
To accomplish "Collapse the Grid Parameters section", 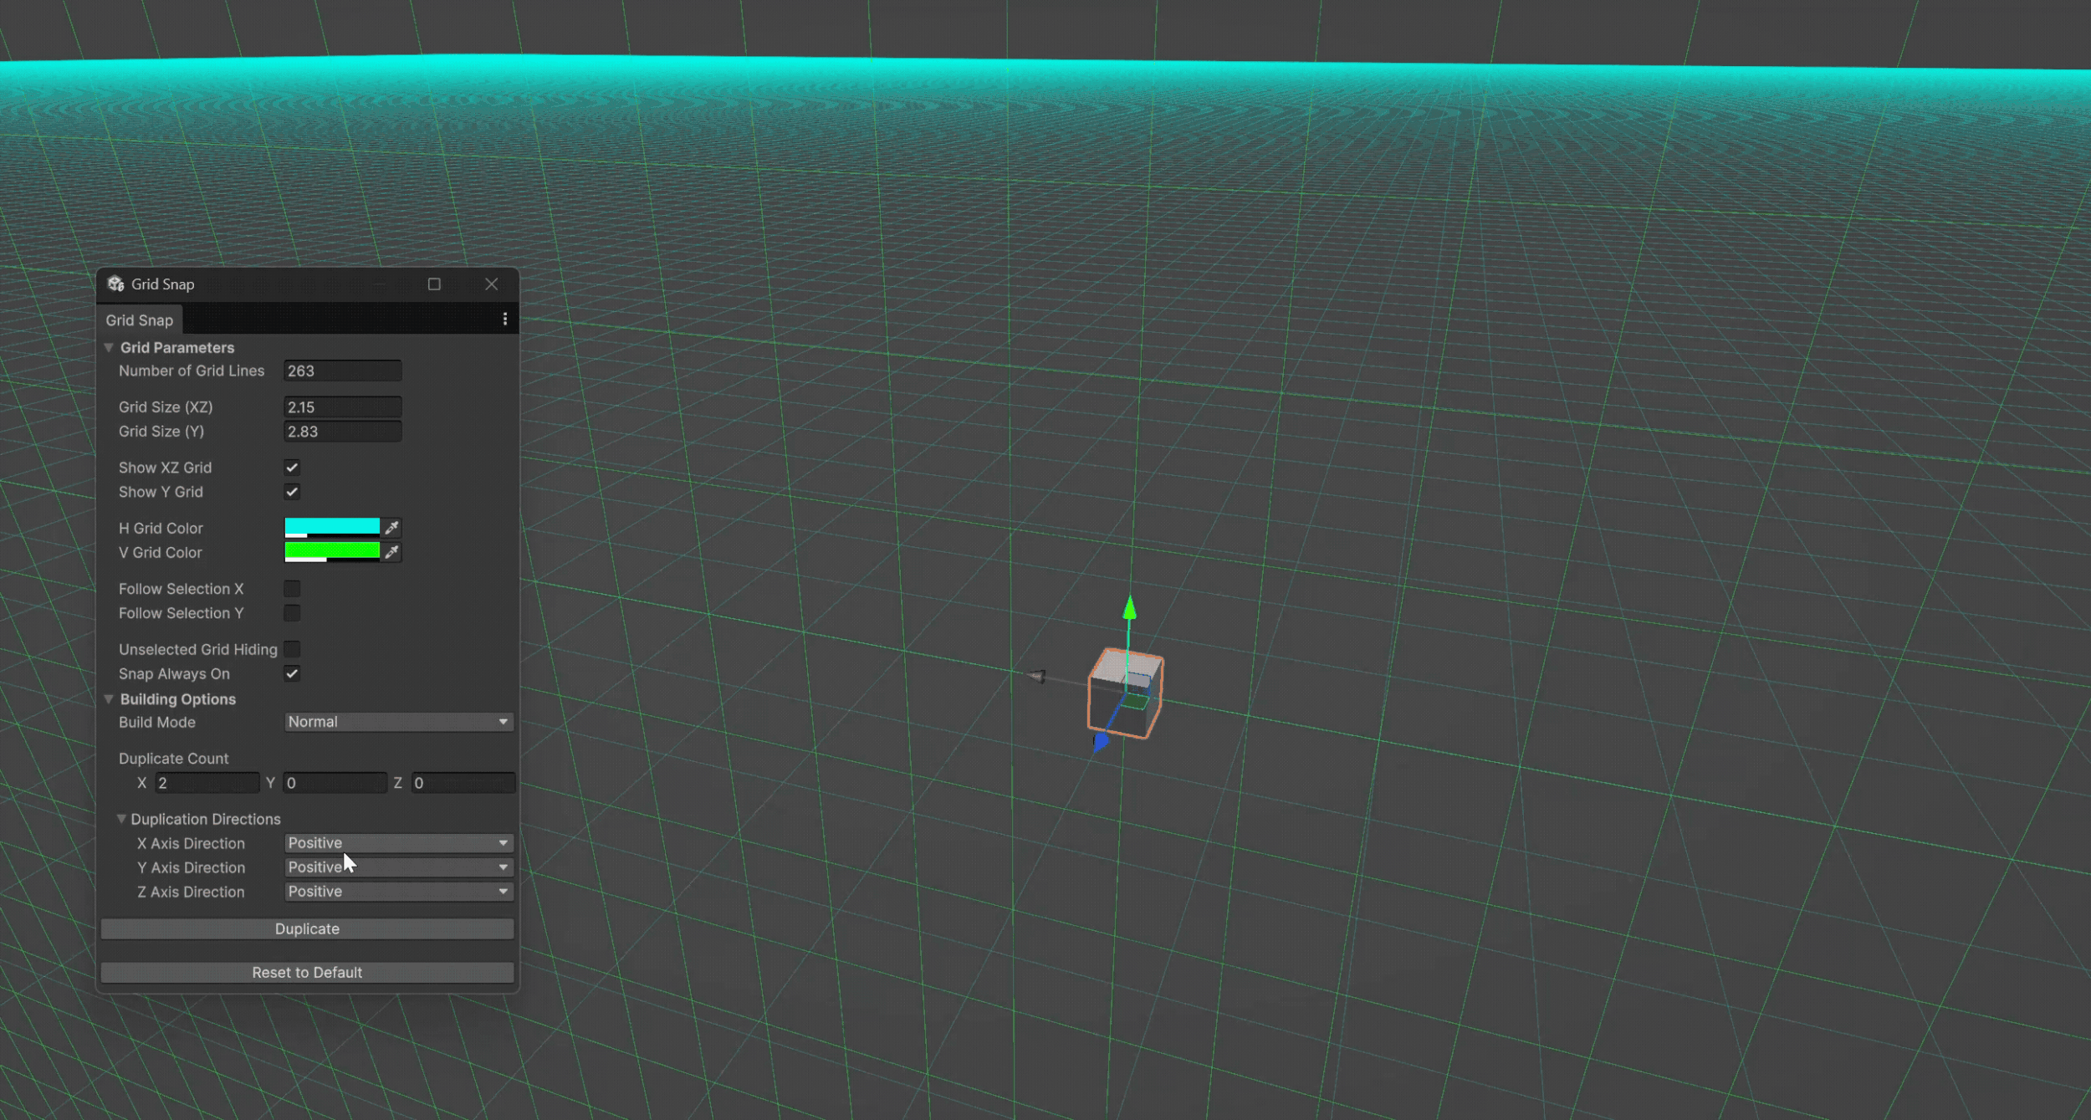I will (109, 348).
